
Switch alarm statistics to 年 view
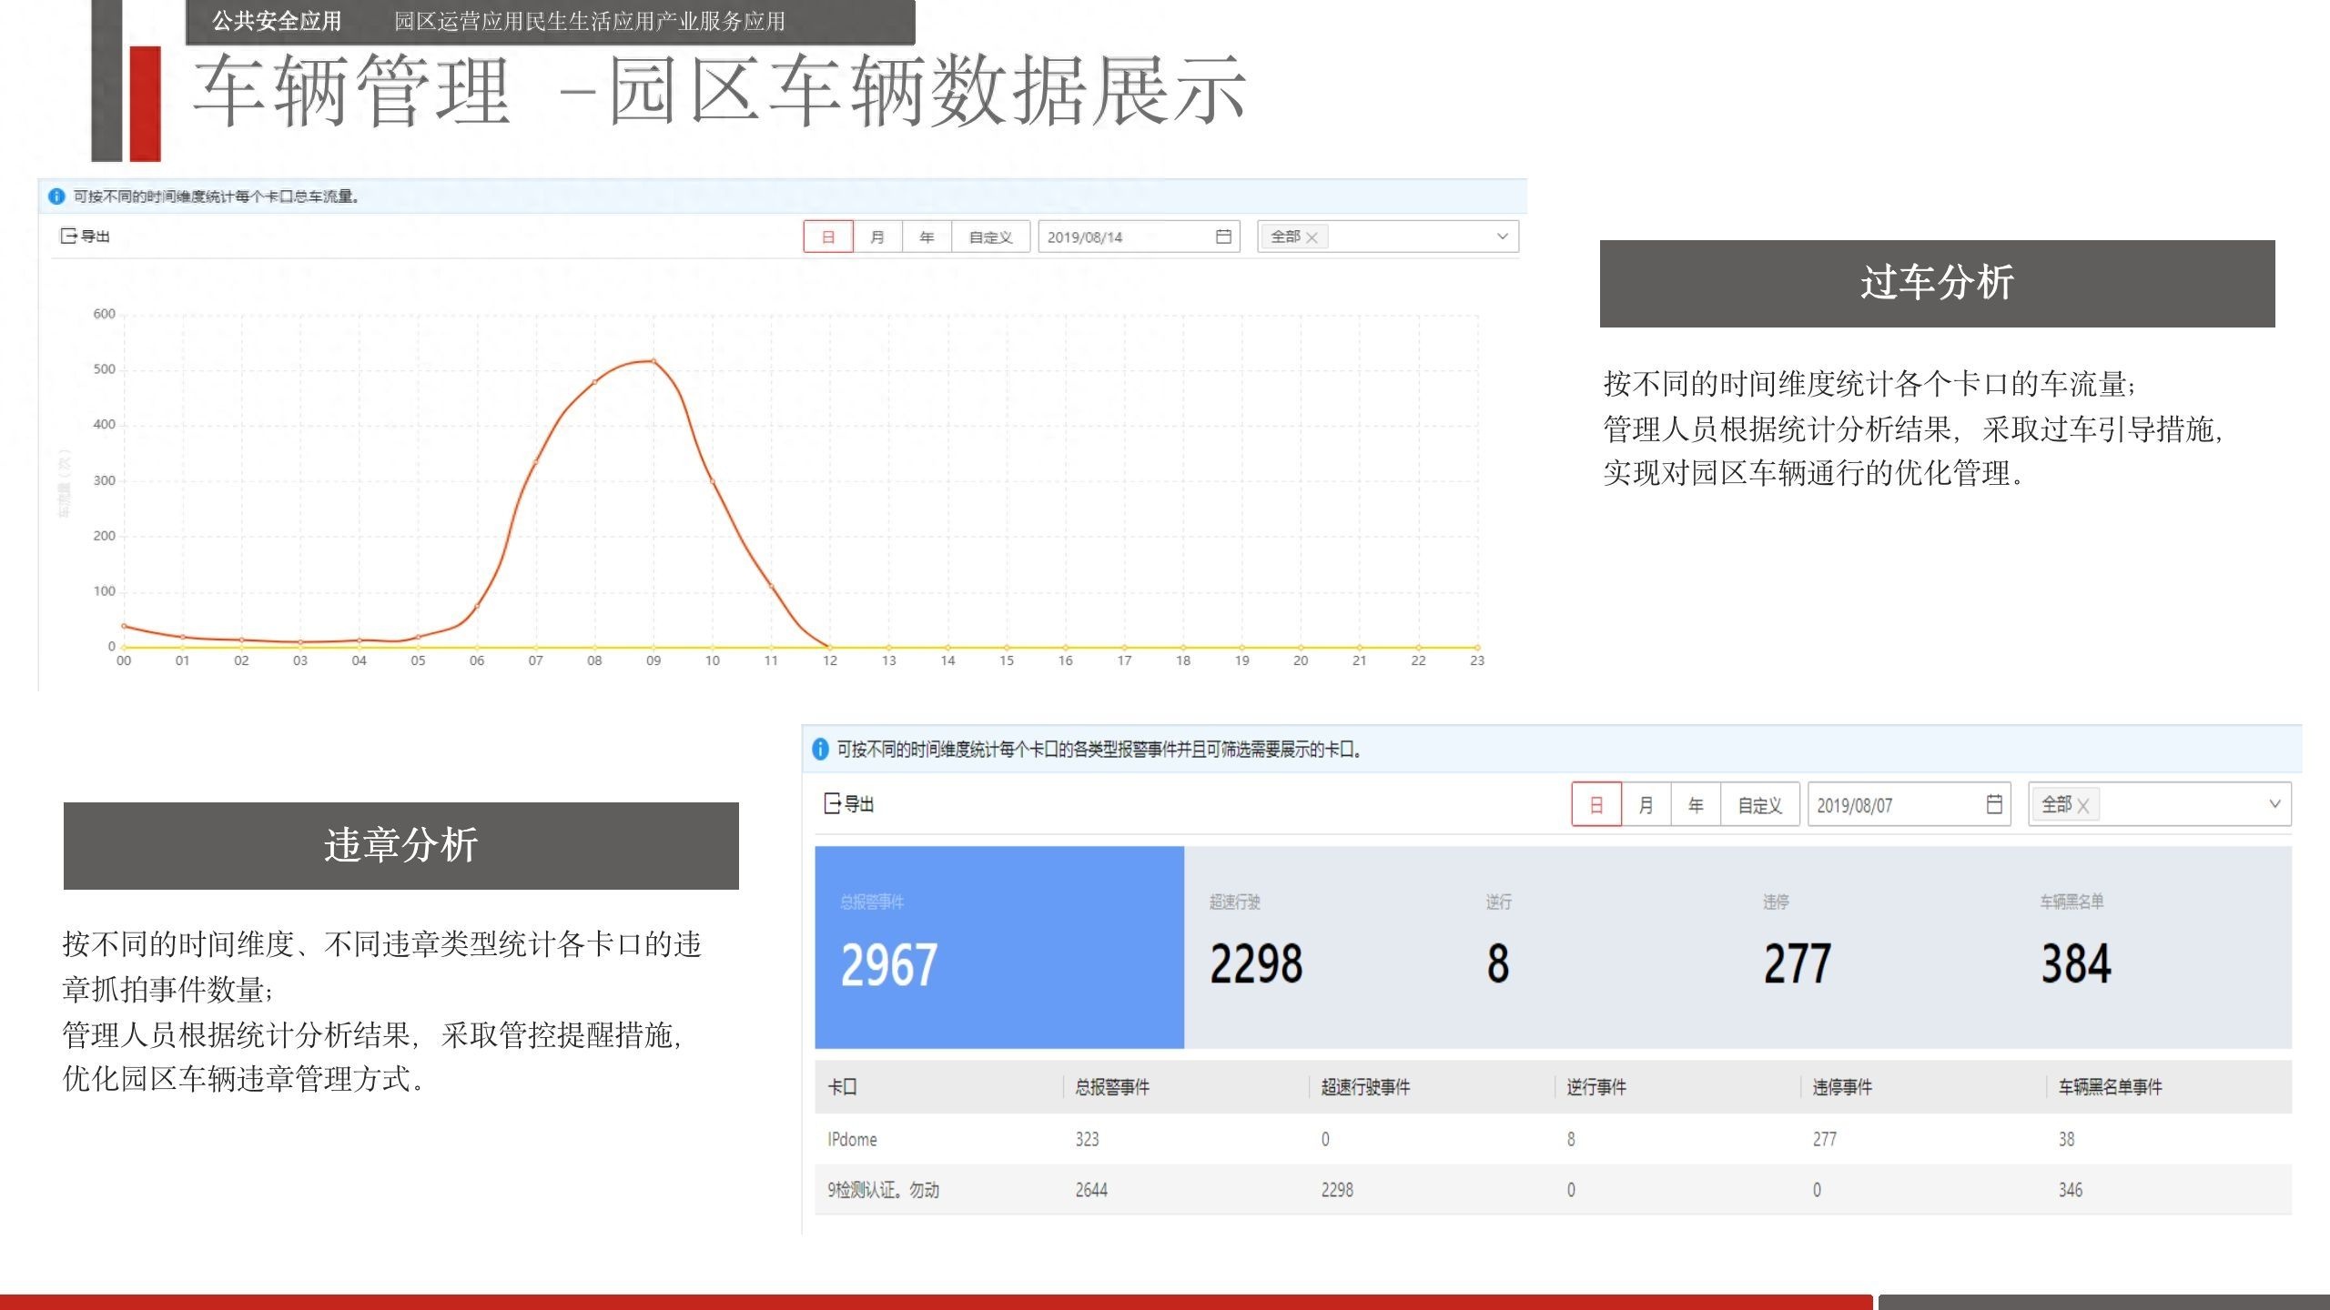(1696, 805)
